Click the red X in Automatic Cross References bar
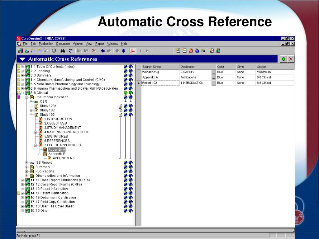The height and width of the screenshot is (239, 319). (x=291, y=59)
